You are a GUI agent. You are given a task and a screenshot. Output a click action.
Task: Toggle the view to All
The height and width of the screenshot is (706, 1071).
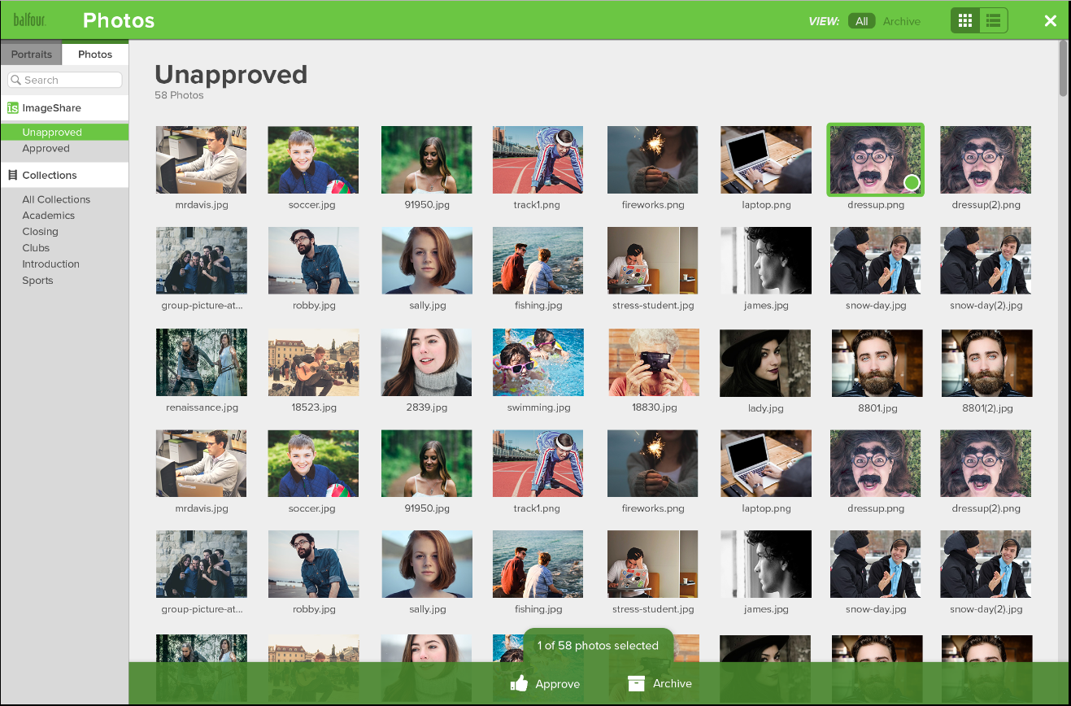(862, 21)
